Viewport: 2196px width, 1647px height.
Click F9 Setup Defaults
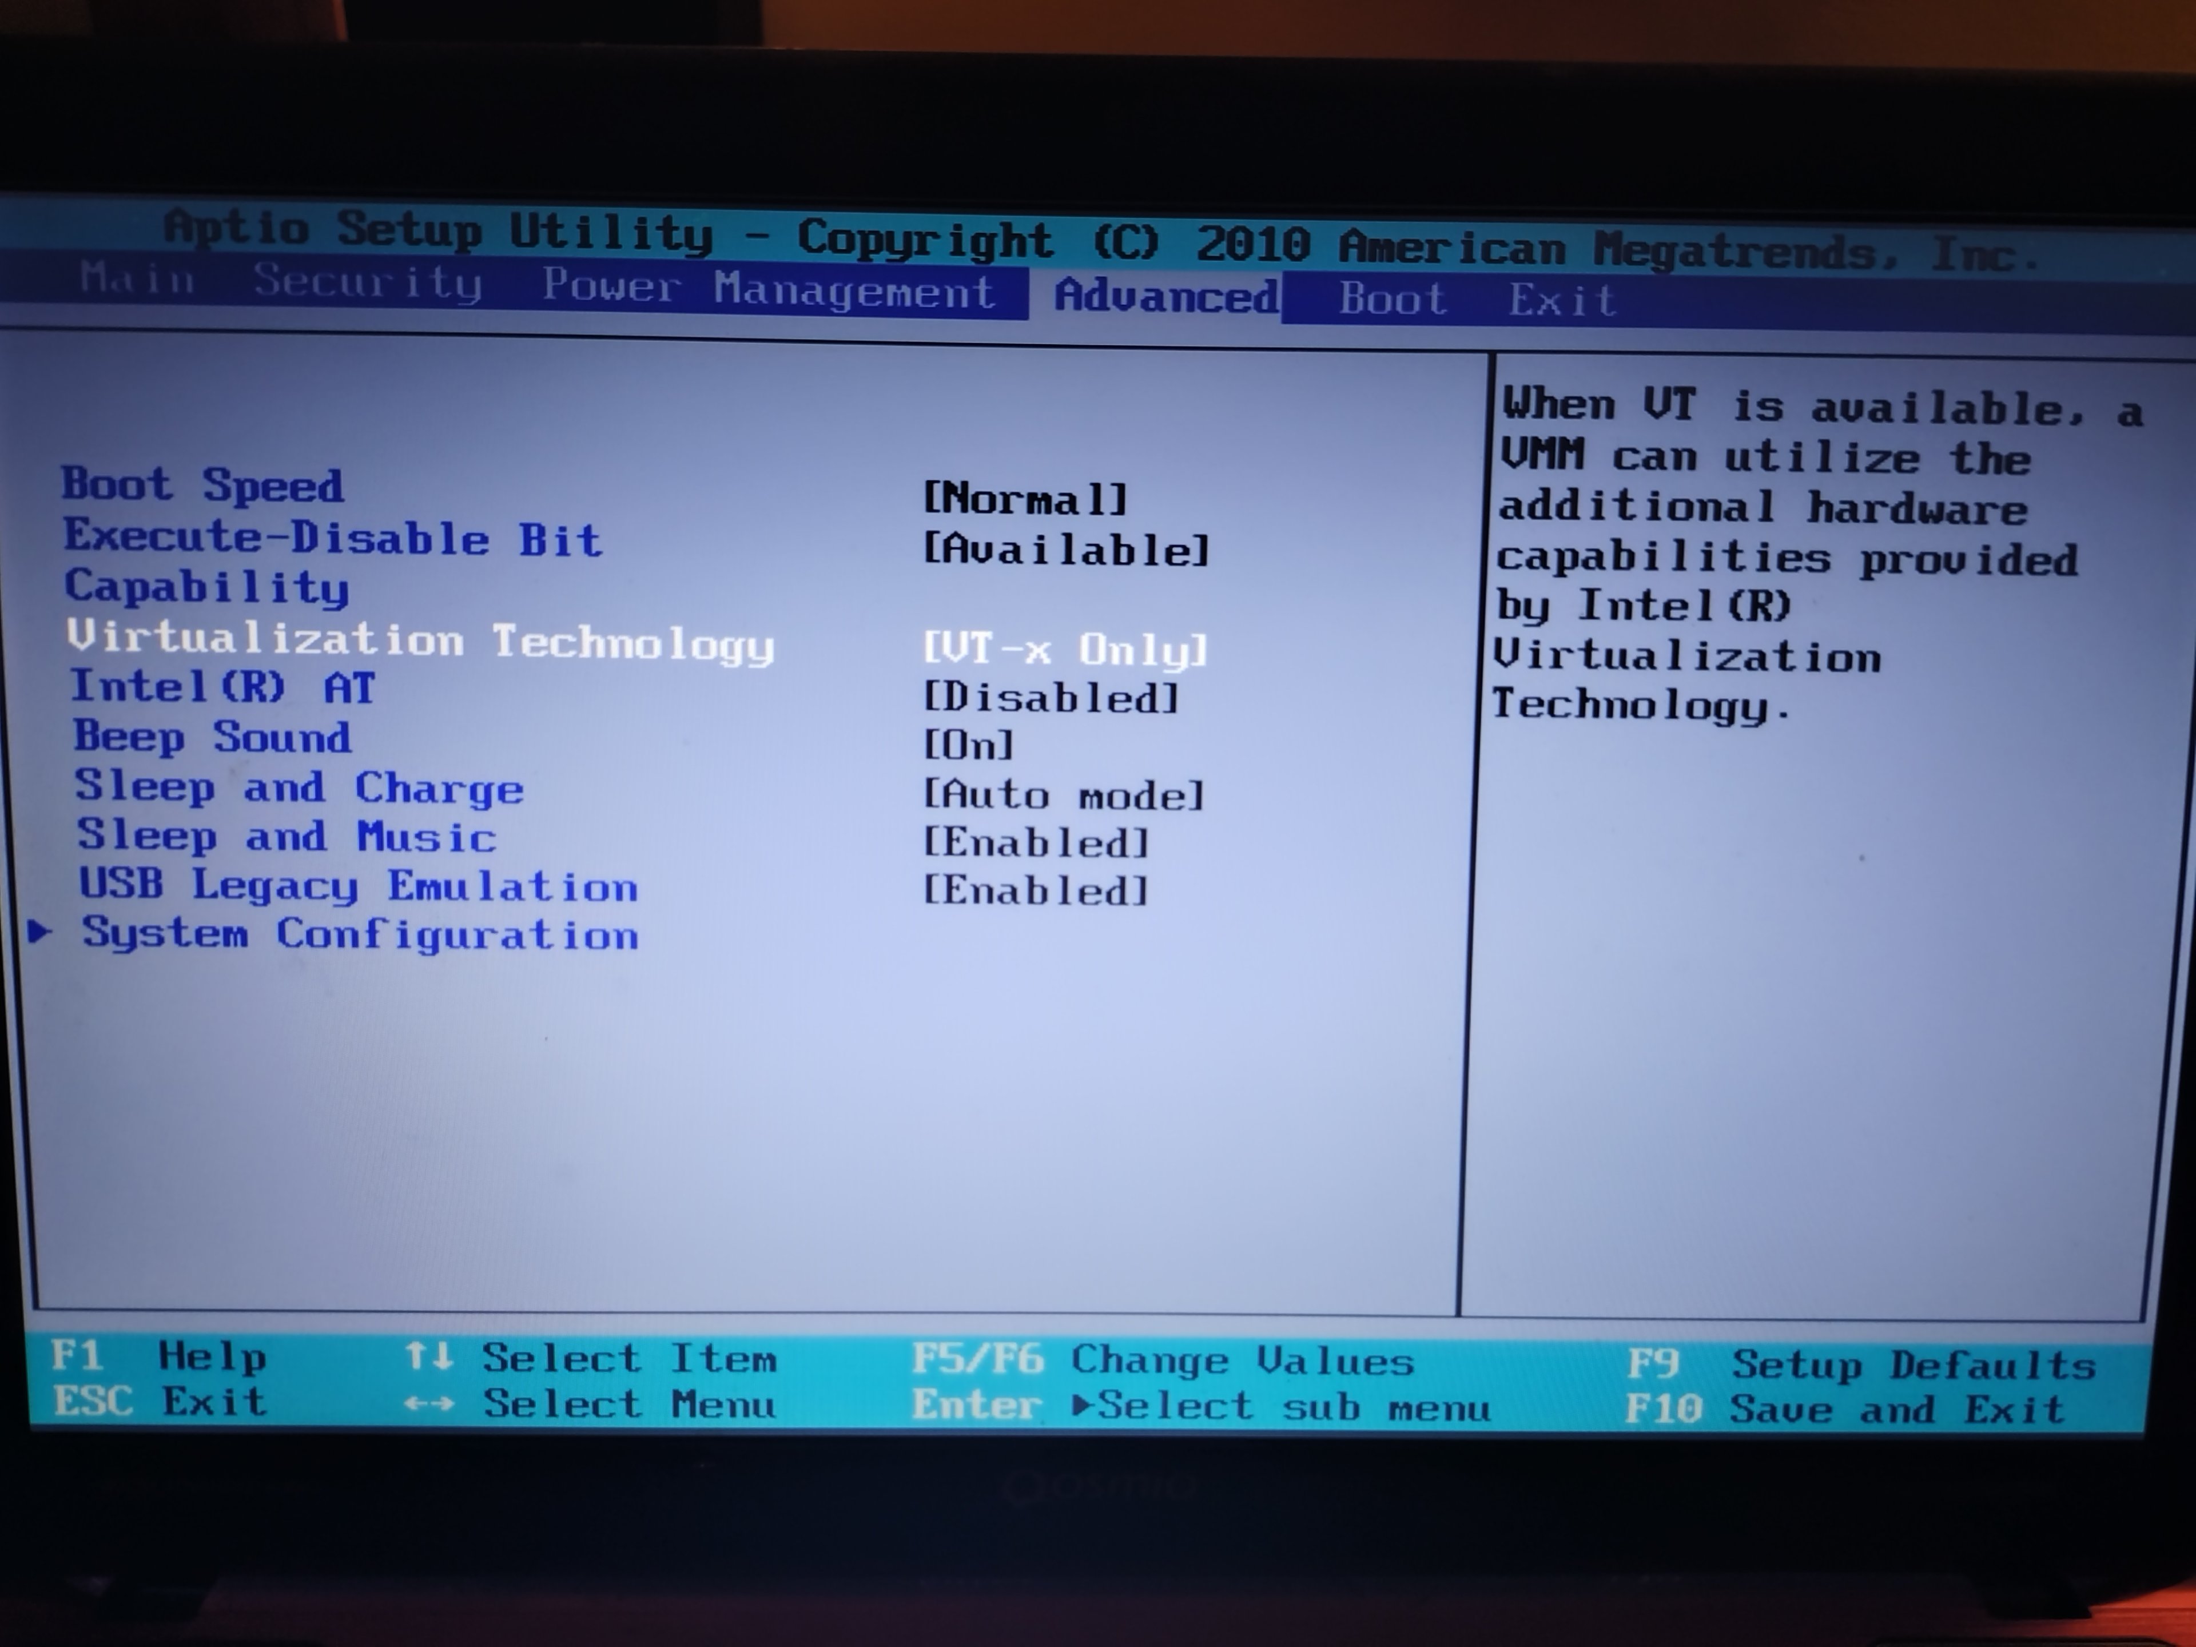[1860, 1365]
